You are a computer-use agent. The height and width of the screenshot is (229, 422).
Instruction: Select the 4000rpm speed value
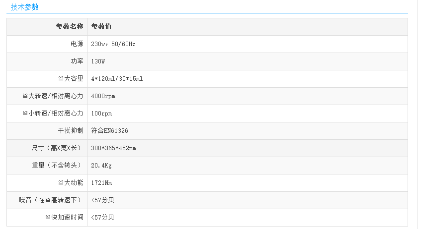point(103,96)
